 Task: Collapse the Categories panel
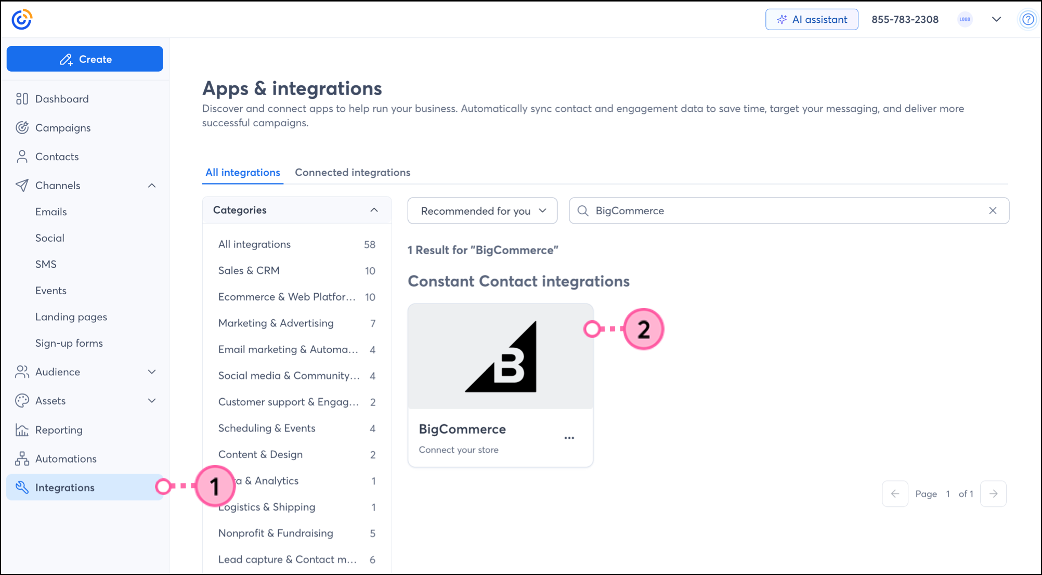point(374,210)
